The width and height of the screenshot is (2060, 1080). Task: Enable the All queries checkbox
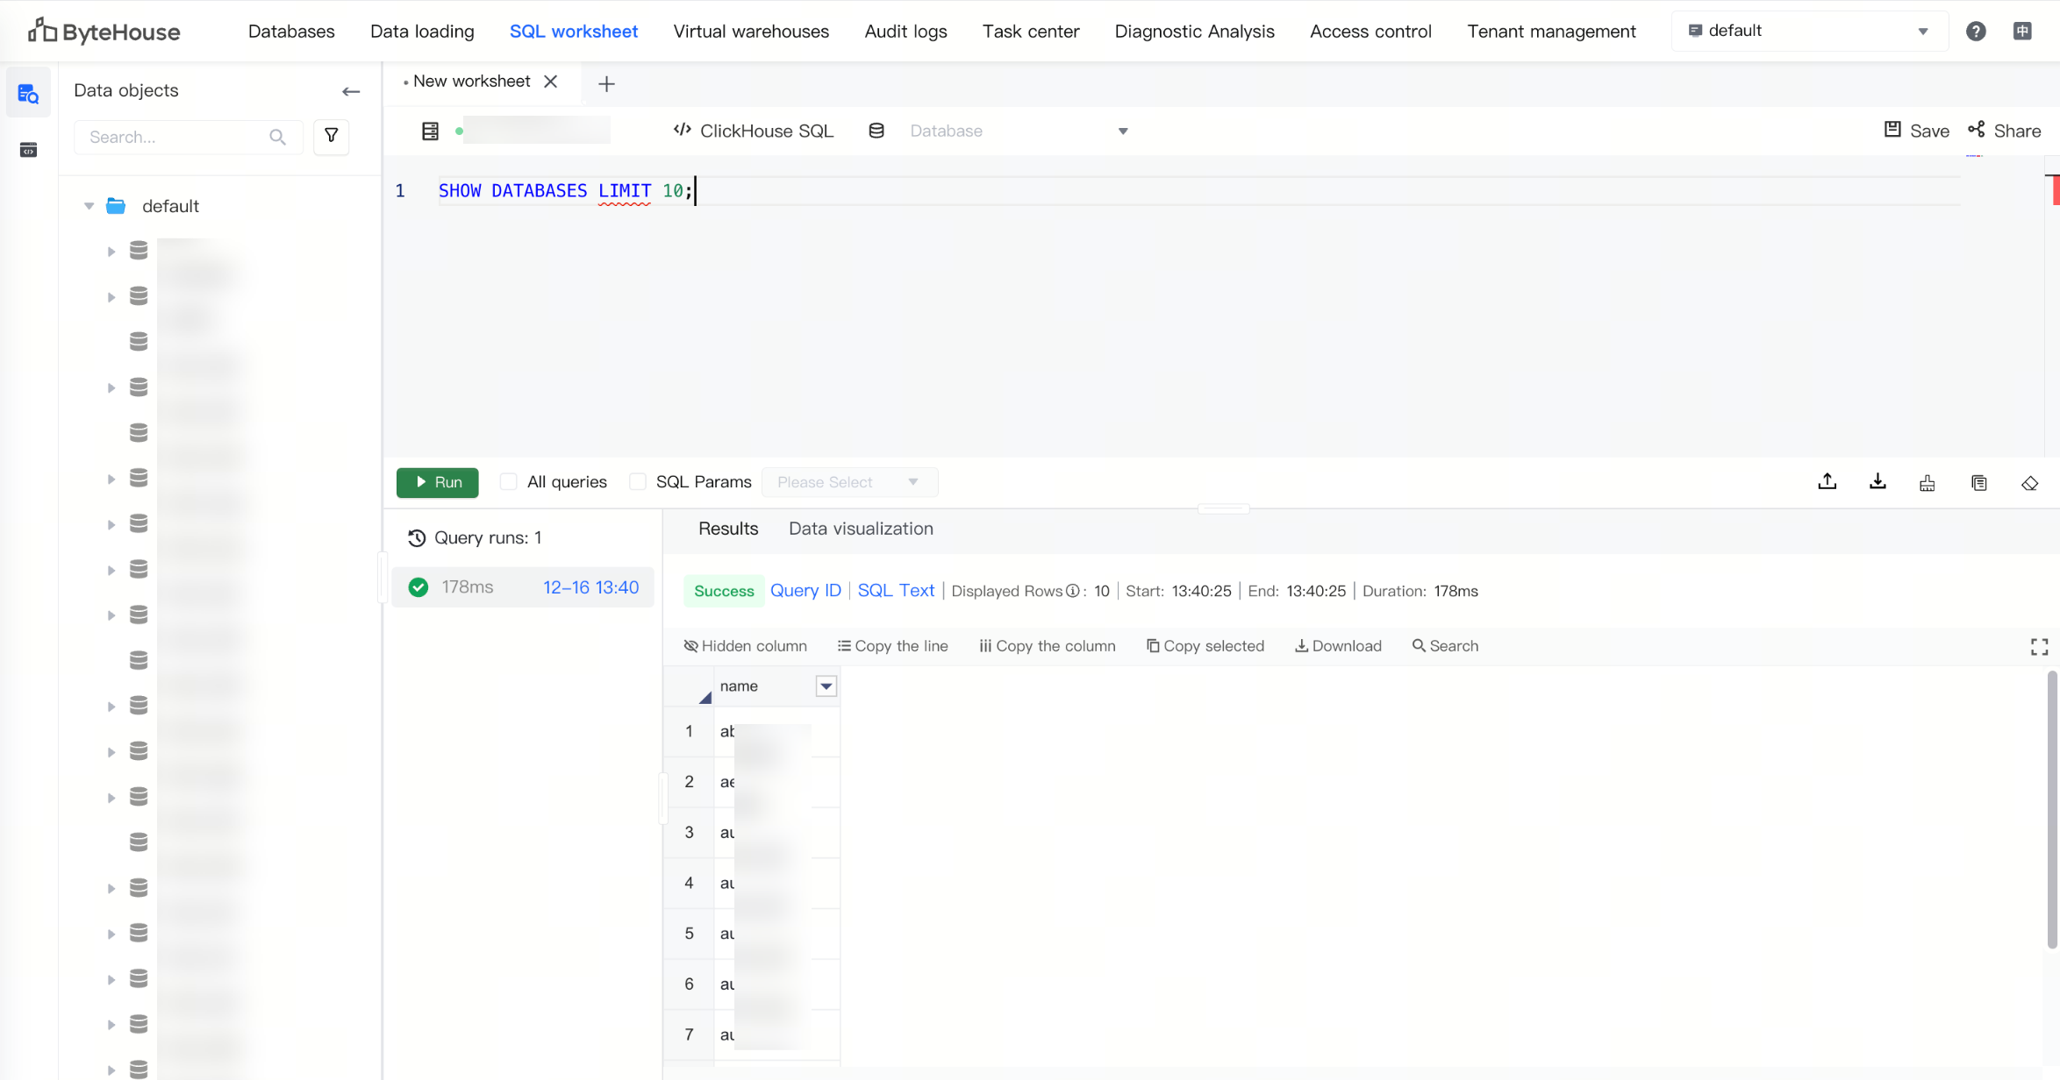[x=508, y=482]
